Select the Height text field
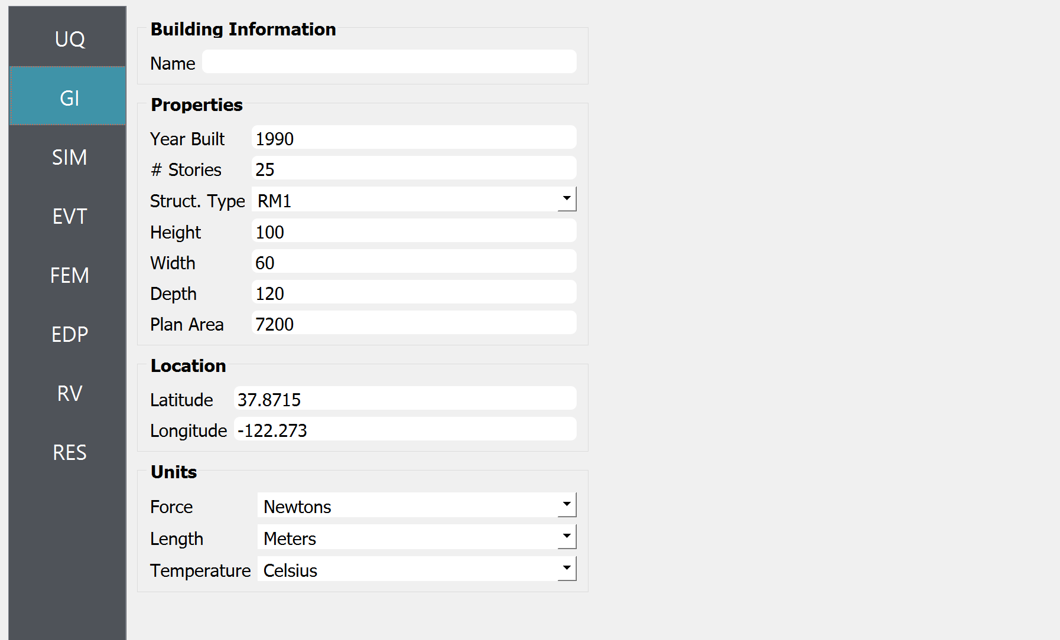 (414, 231)
